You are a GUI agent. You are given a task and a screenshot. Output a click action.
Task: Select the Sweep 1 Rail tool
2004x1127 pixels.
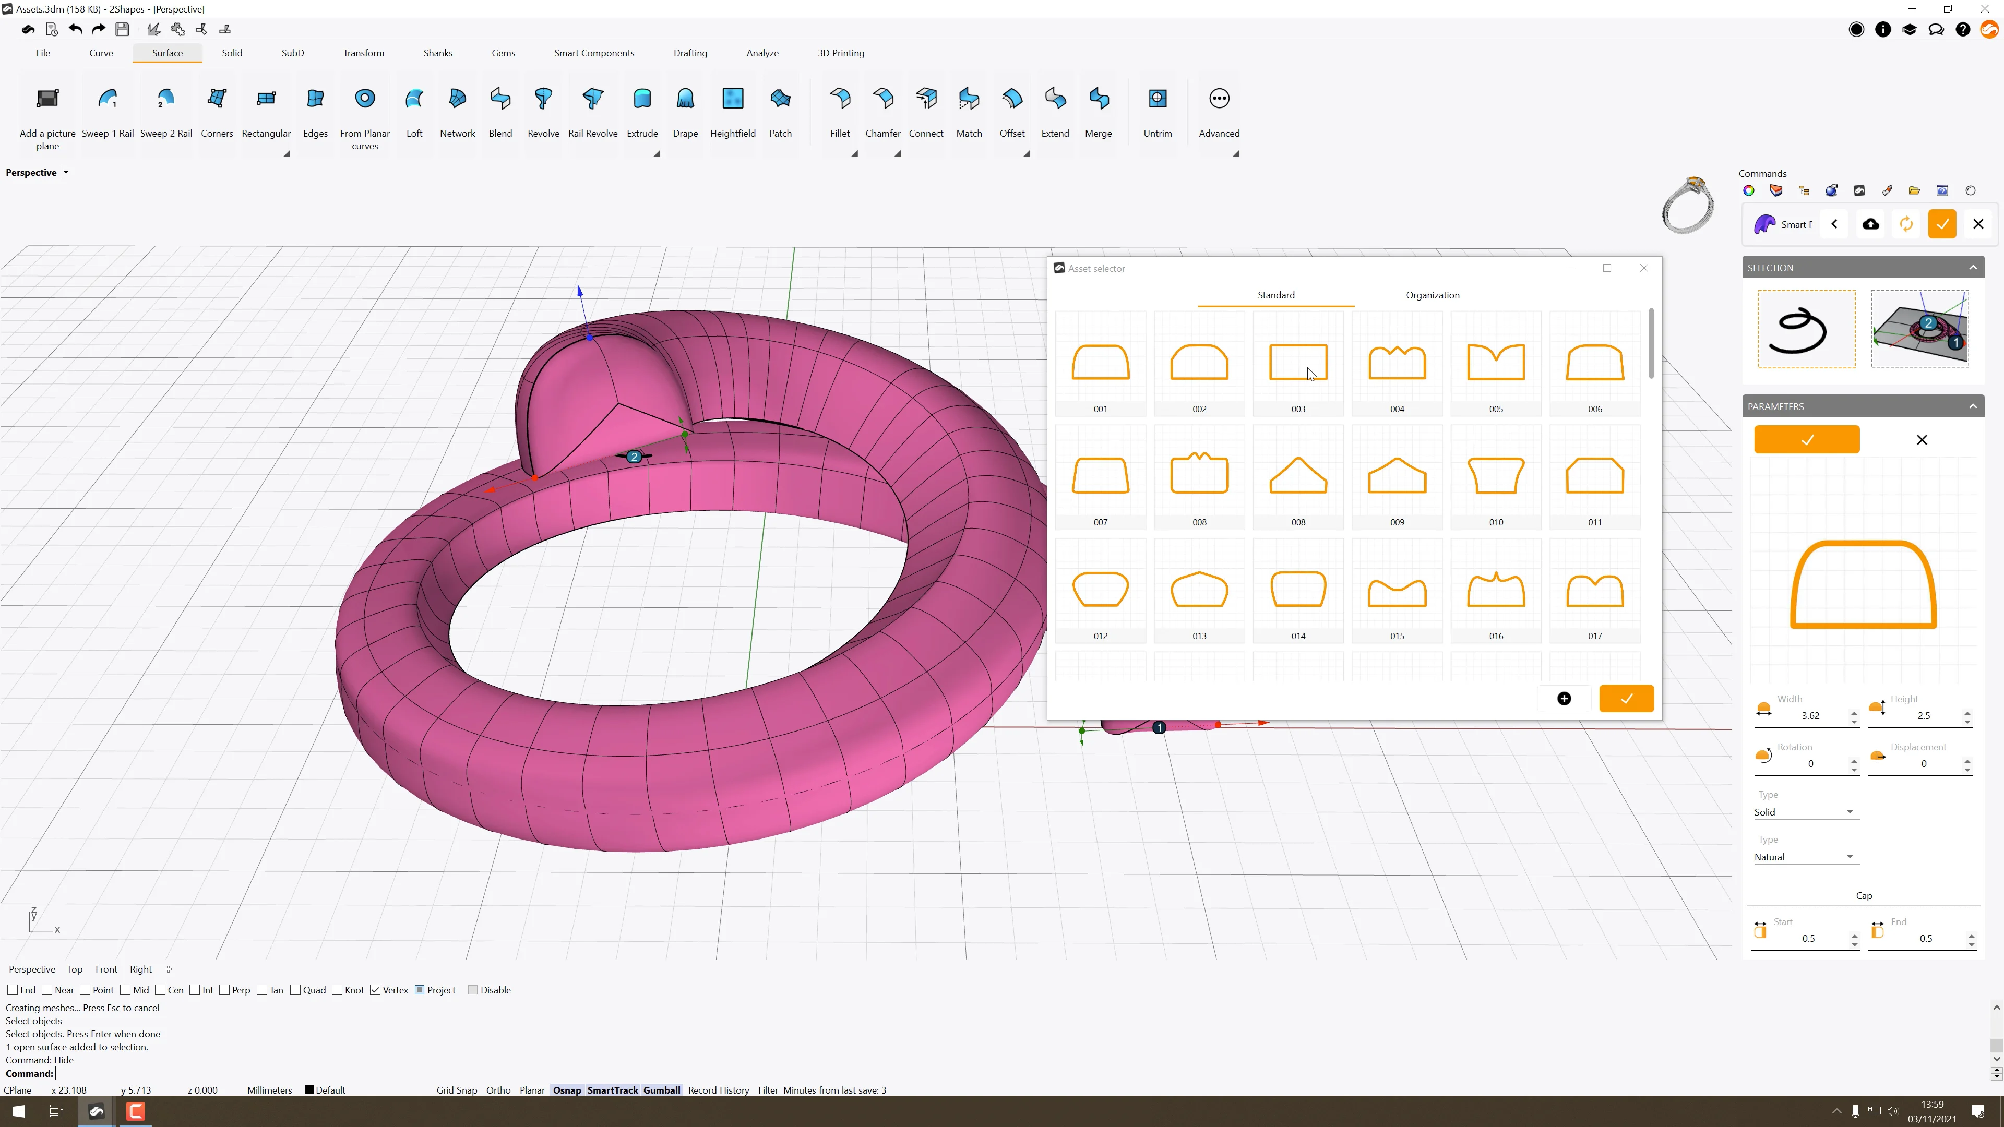[108, 112]
